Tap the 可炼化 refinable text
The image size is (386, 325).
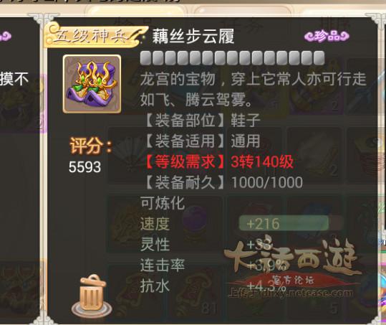pyautogui.click(x=163, y=203)
